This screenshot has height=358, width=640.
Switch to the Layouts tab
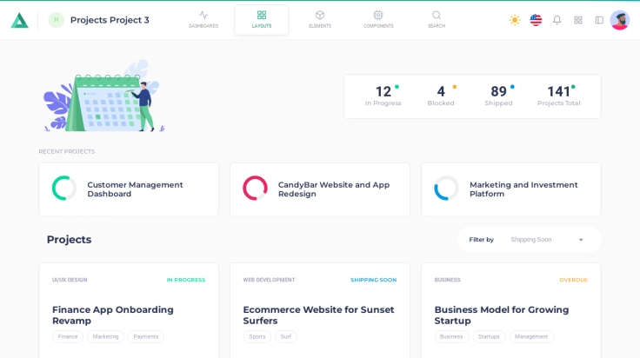(x=262, y=19)
